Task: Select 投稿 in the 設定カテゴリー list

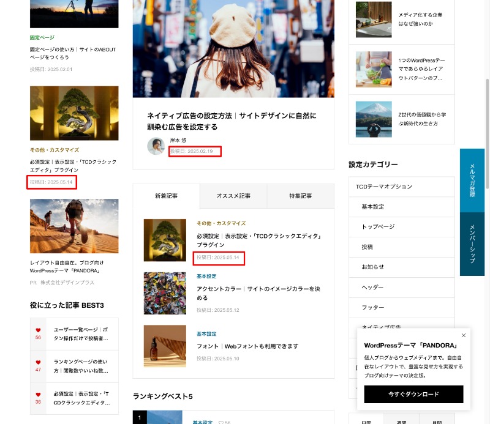Action: click(x=402, y=247)
